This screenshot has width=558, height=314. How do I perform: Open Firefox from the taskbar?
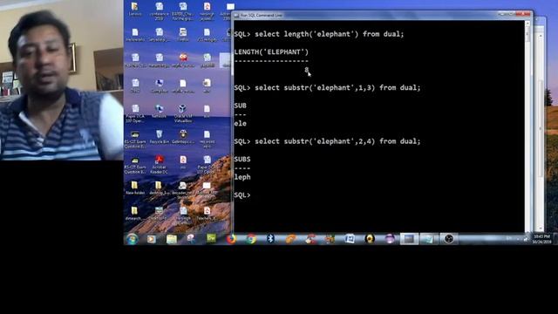coord(231,239)
